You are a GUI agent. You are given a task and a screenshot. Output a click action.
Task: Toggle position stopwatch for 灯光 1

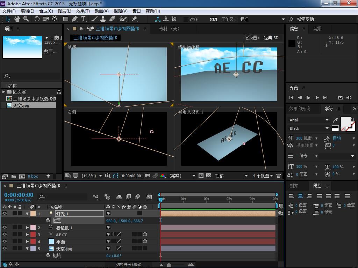(x=48, y=221)
